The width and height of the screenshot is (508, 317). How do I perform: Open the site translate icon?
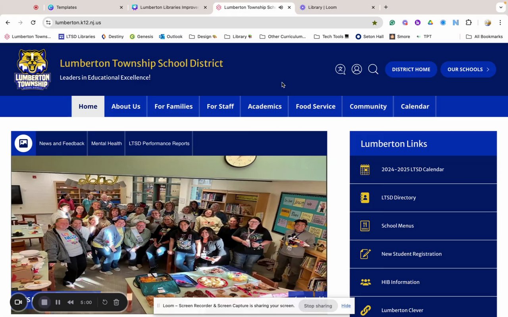click(x=340, y=69)
